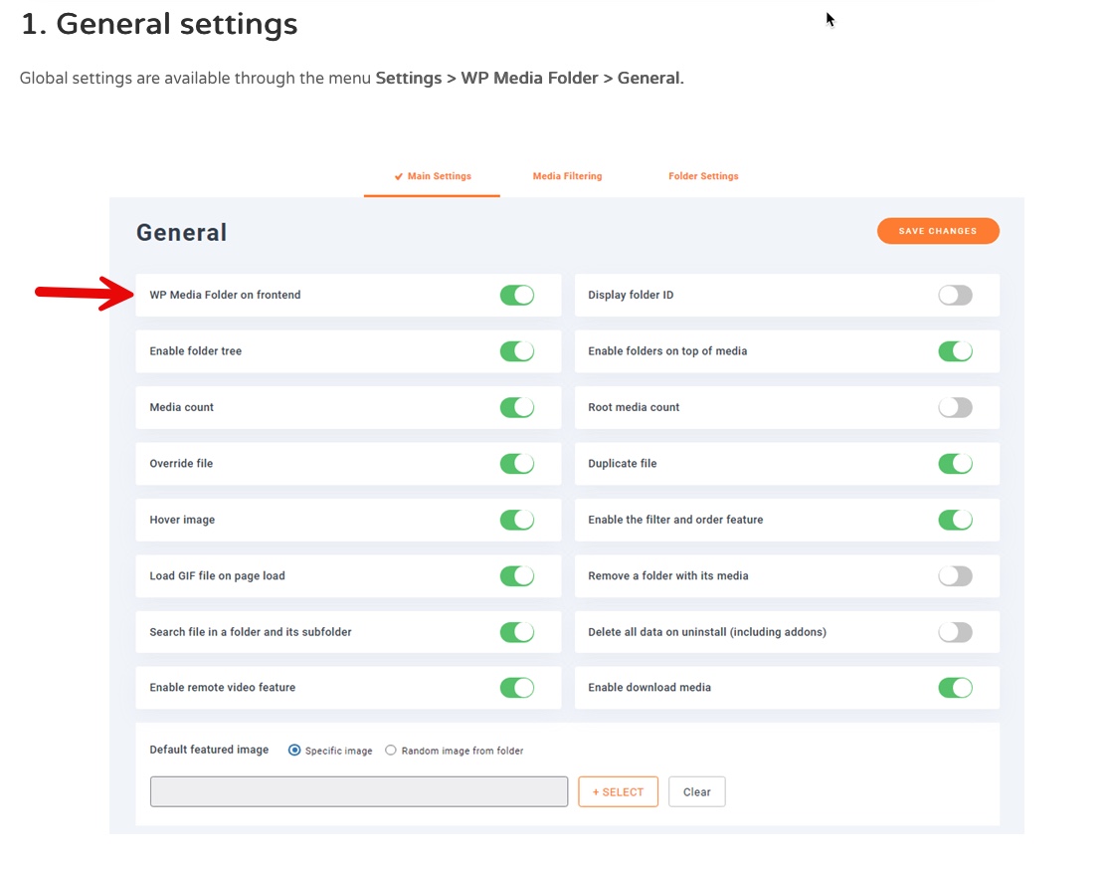Click the 'General' section heading
The image size is (1112, 873).
[x=182, y=232]
